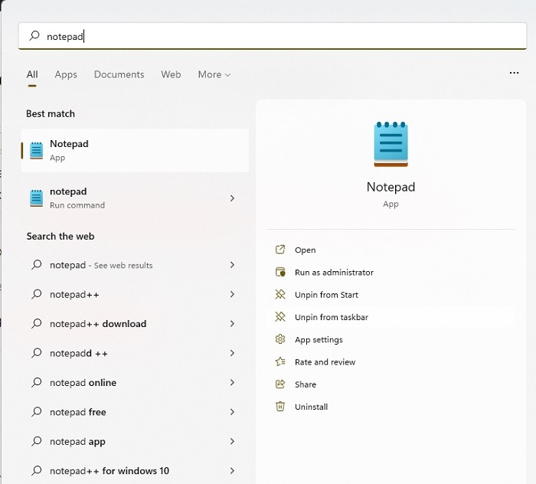
Task: Select the 'notepad++ download' suggestion text
Action: click(x=98, y=324)
